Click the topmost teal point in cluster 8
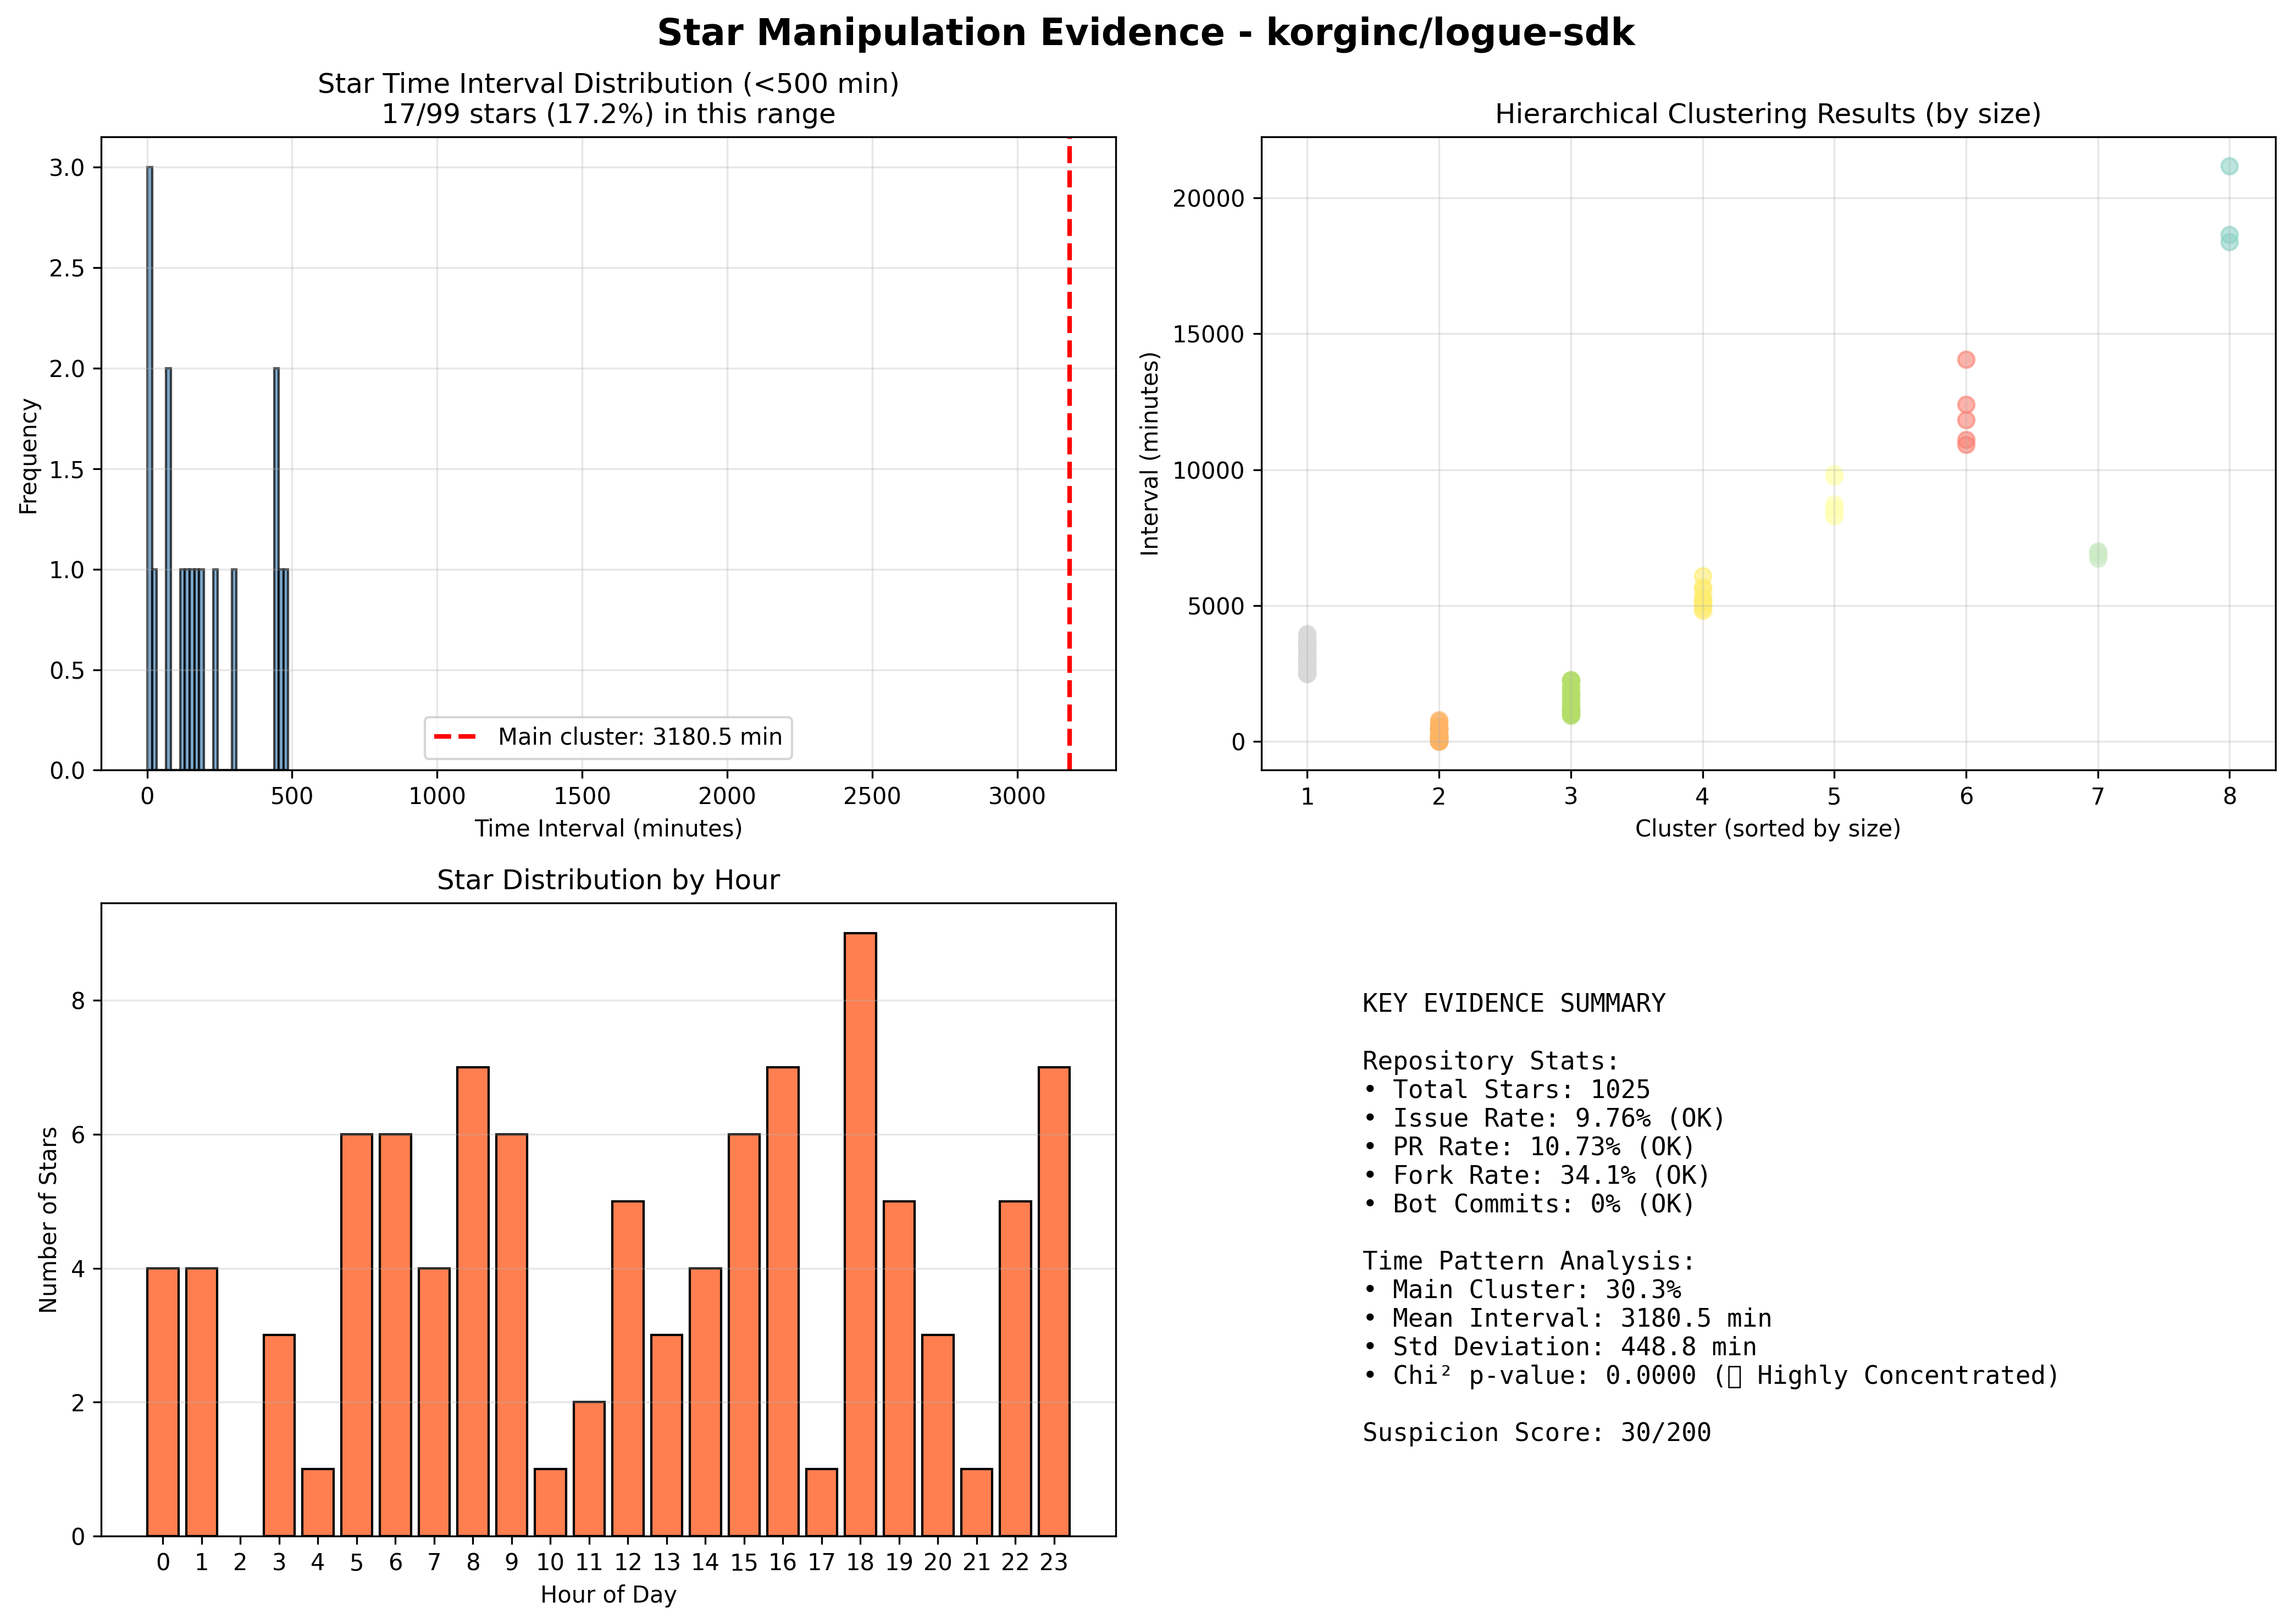 tap(2229, 166)
